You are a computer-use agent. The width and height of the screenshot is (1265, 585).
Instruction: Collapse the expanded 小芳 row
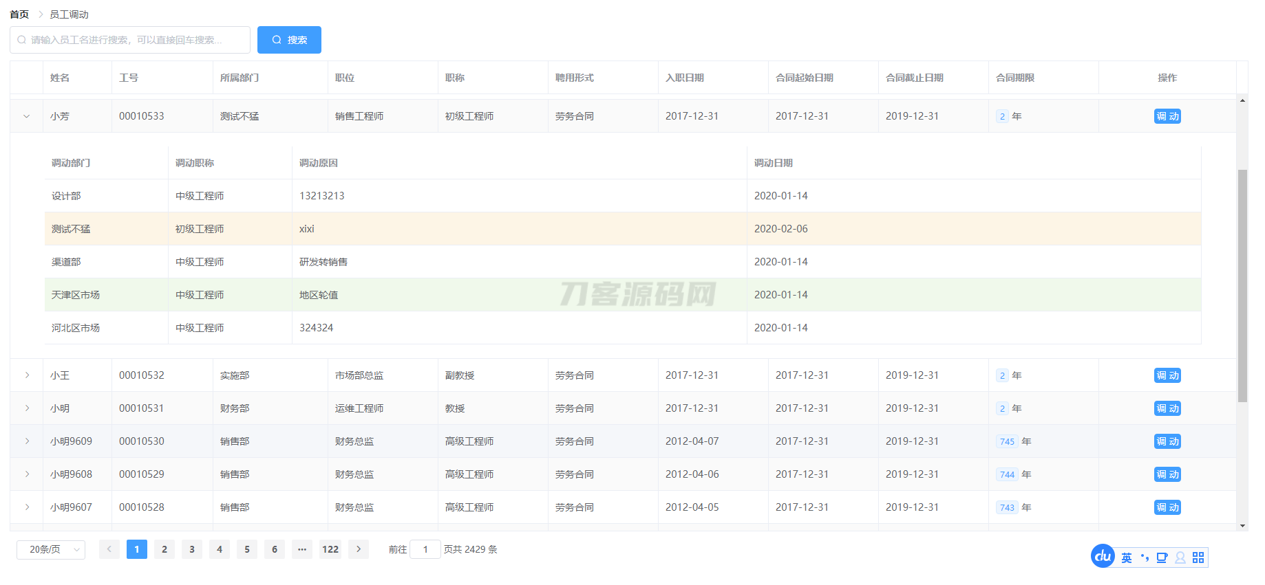pyautogui.click(x=27, y=116)
